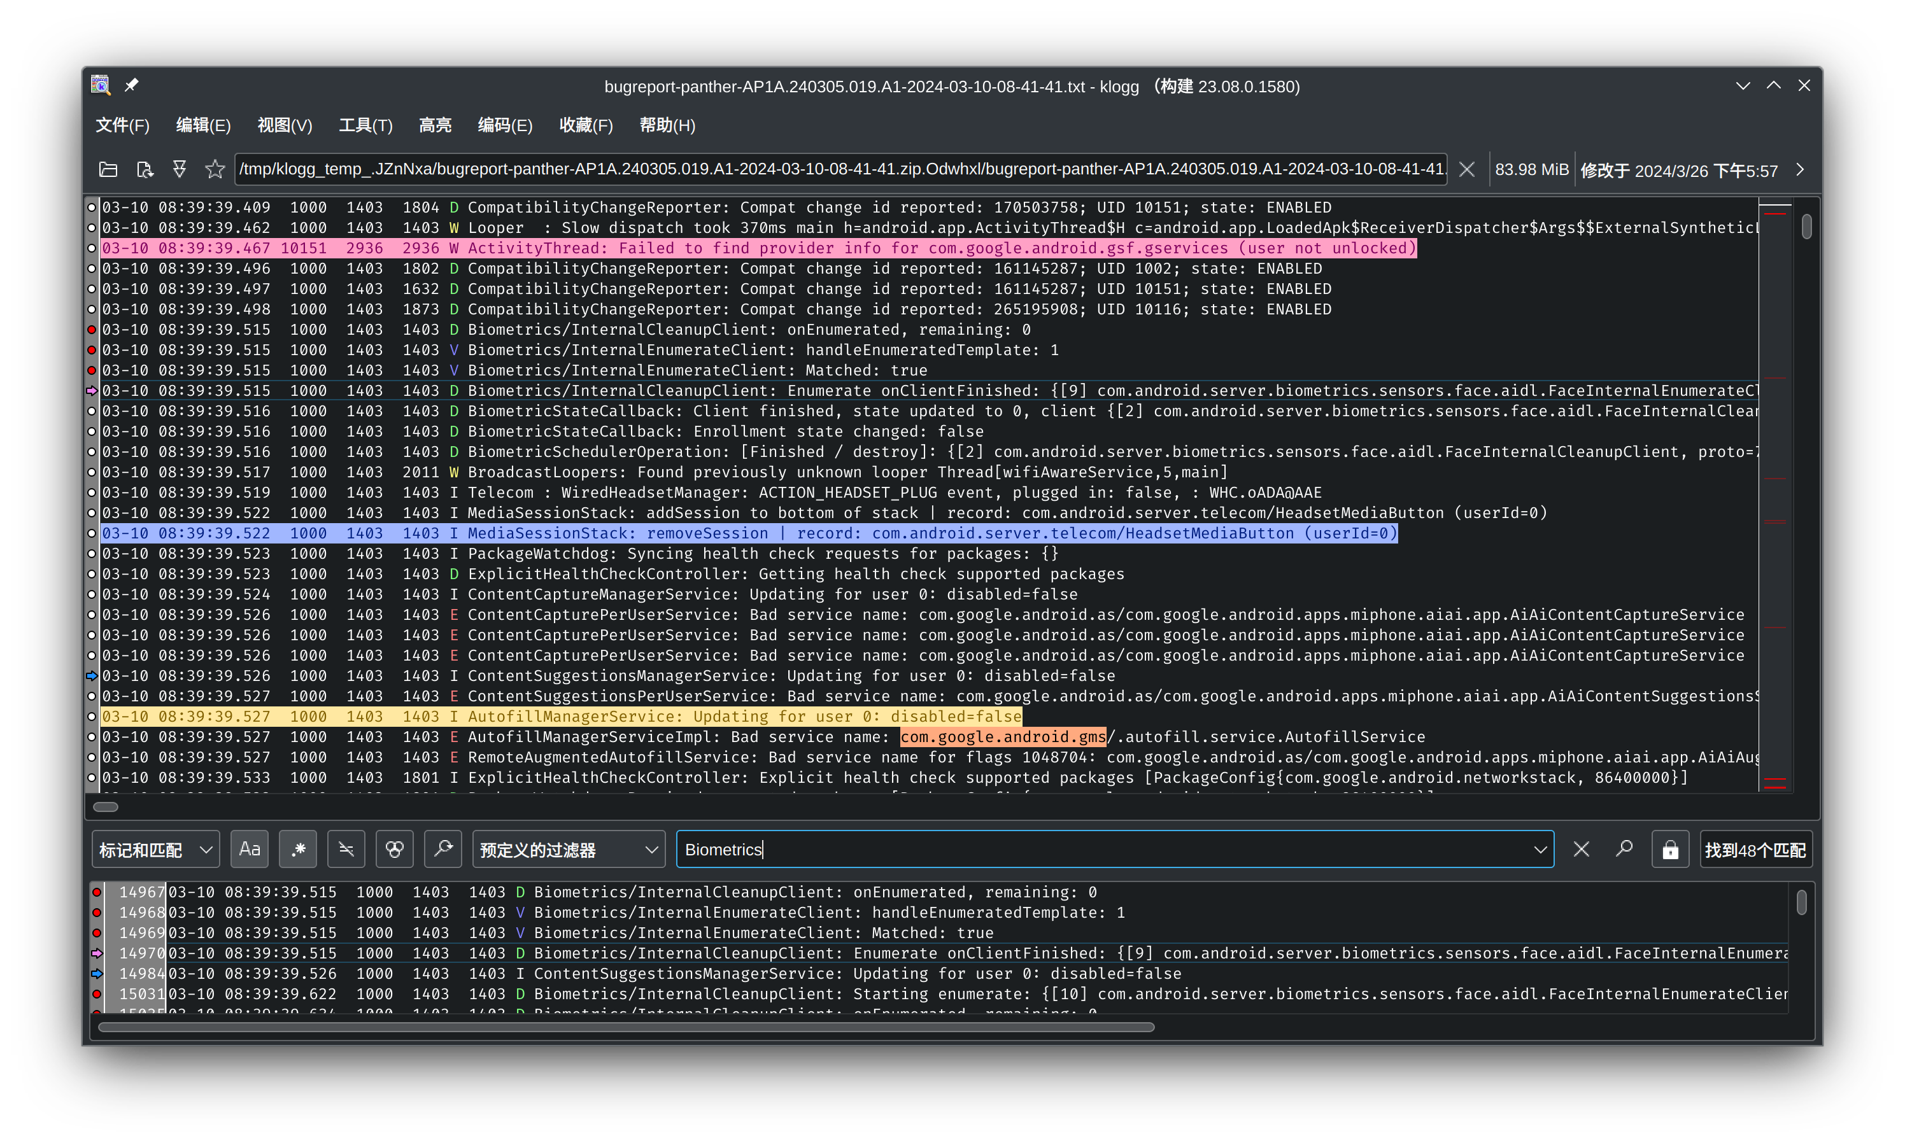Click the pin window icon in title bar
This screenshot has height=1143, width=1905.
click(132, 85)
